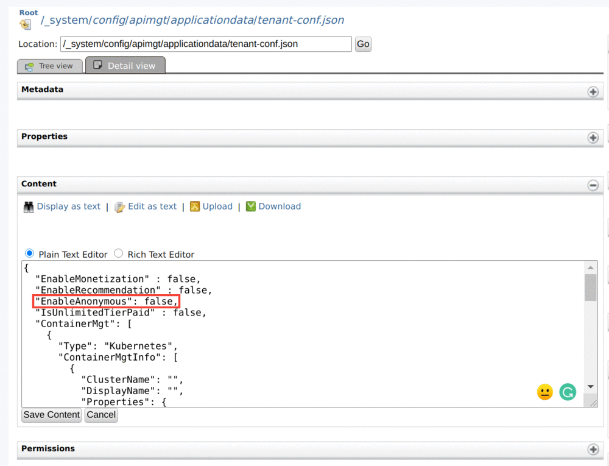The height and width of the screenshot is (466, 609).
Task: Select the Plain Text Editor radio button
Action: pyautogui.click(x=29, y=253)
